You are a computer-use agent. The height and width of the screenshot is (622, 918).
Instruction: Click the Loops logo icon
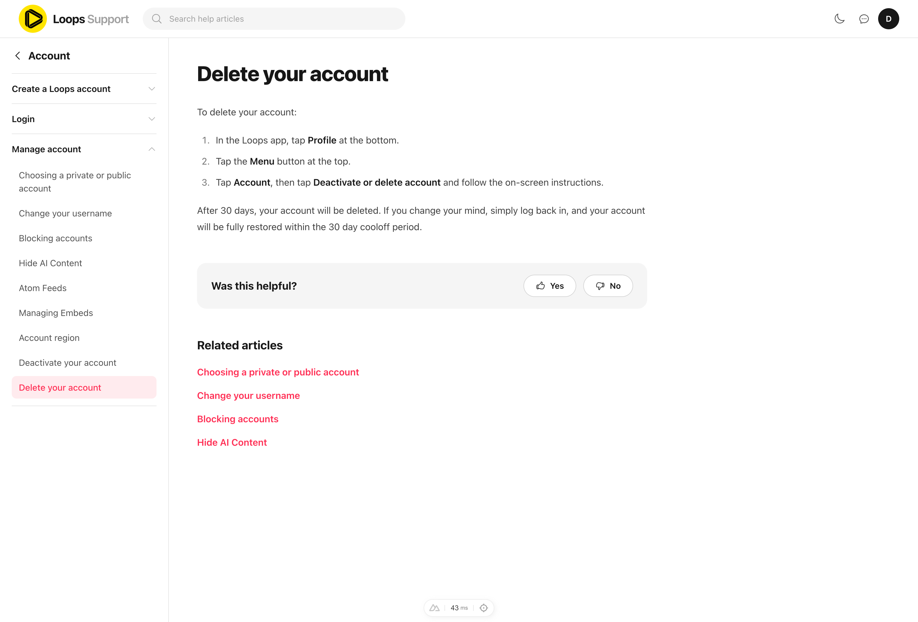pyautogui.click(x=33, y=18)
